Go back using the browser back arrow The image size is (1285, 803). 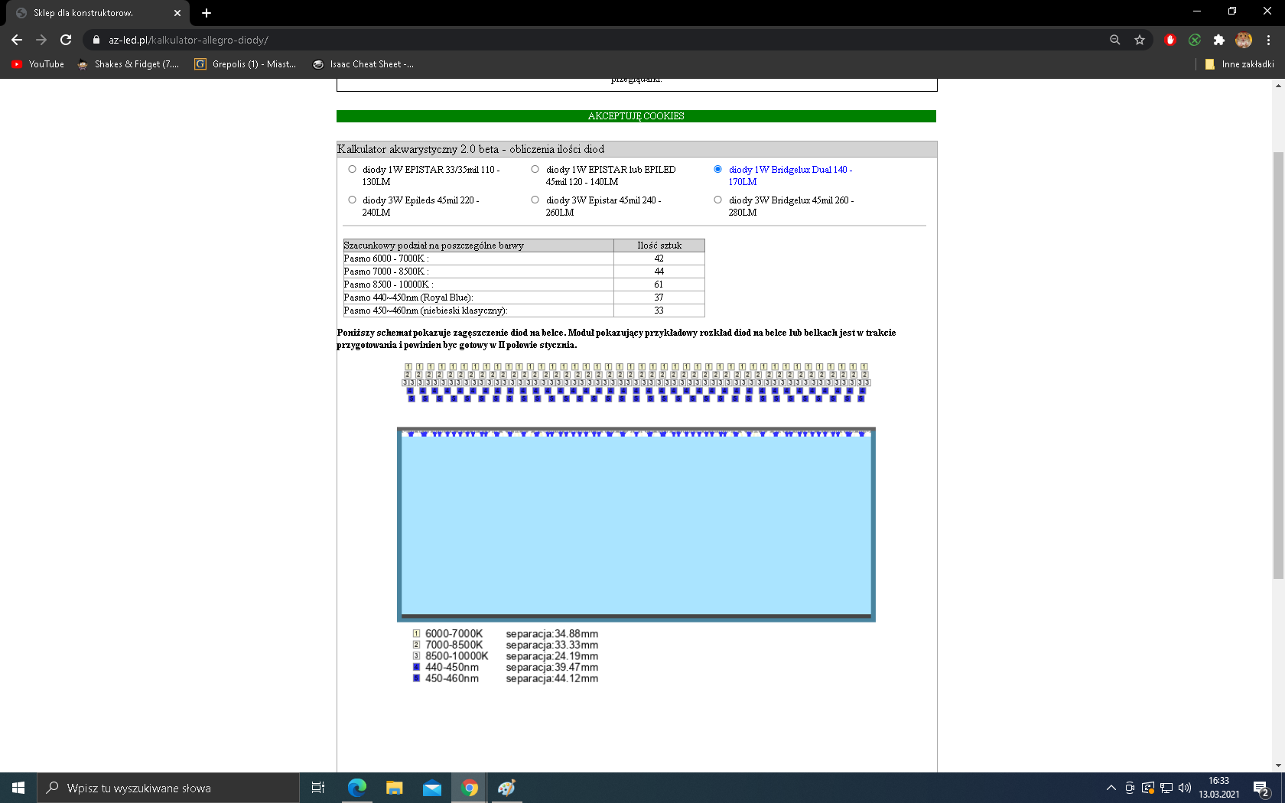click(x=17, y=40)
